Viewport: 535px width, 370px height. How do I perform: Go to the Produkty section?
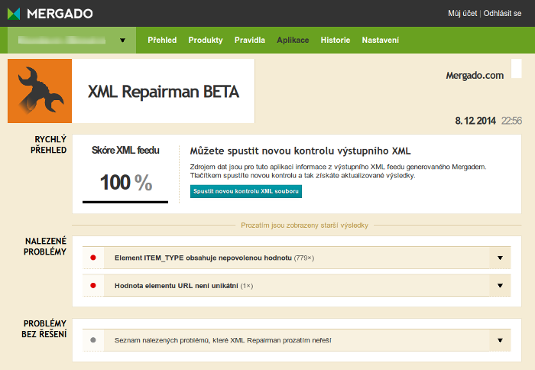click(x=206, y=40)
